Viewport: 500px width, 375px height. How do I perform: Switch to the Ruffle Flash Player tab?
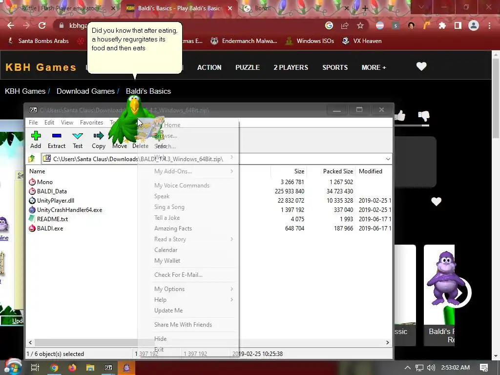click(62, 8)
